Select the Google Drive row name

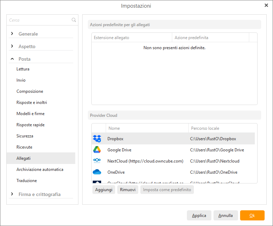[x=119, y=150]
